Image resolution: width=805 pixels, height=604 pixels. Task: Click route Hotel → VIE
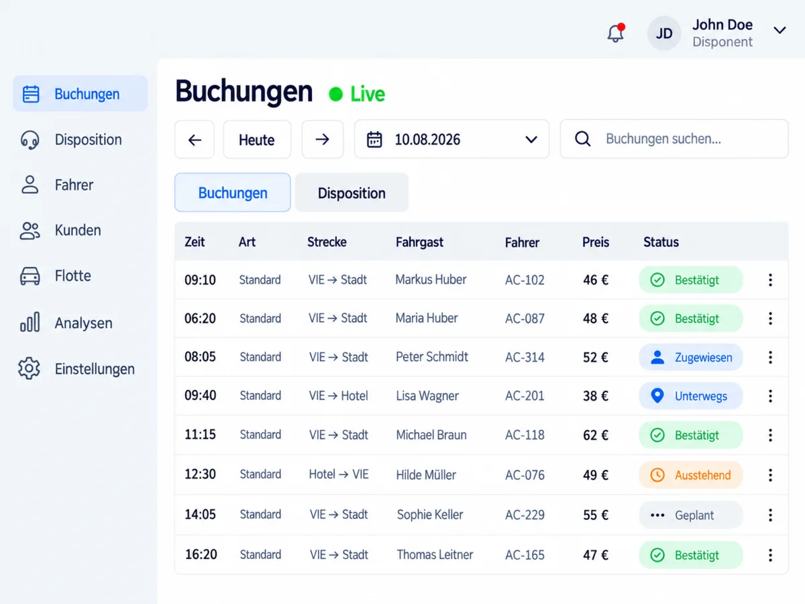pos(339,474)
